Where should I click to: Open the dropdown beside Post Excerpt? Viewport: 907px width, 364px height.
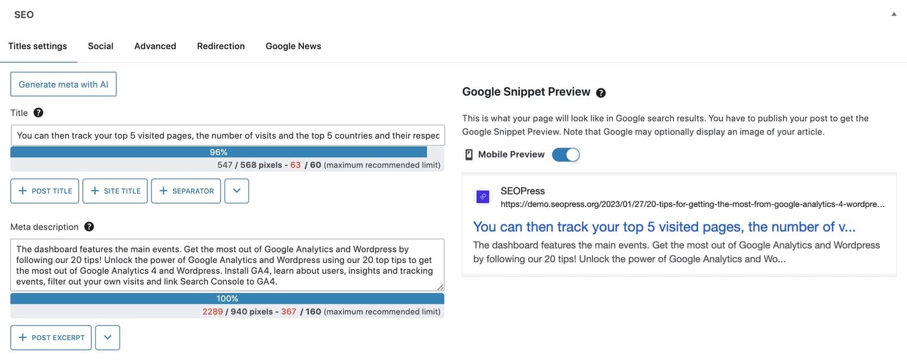coord(107,337)
